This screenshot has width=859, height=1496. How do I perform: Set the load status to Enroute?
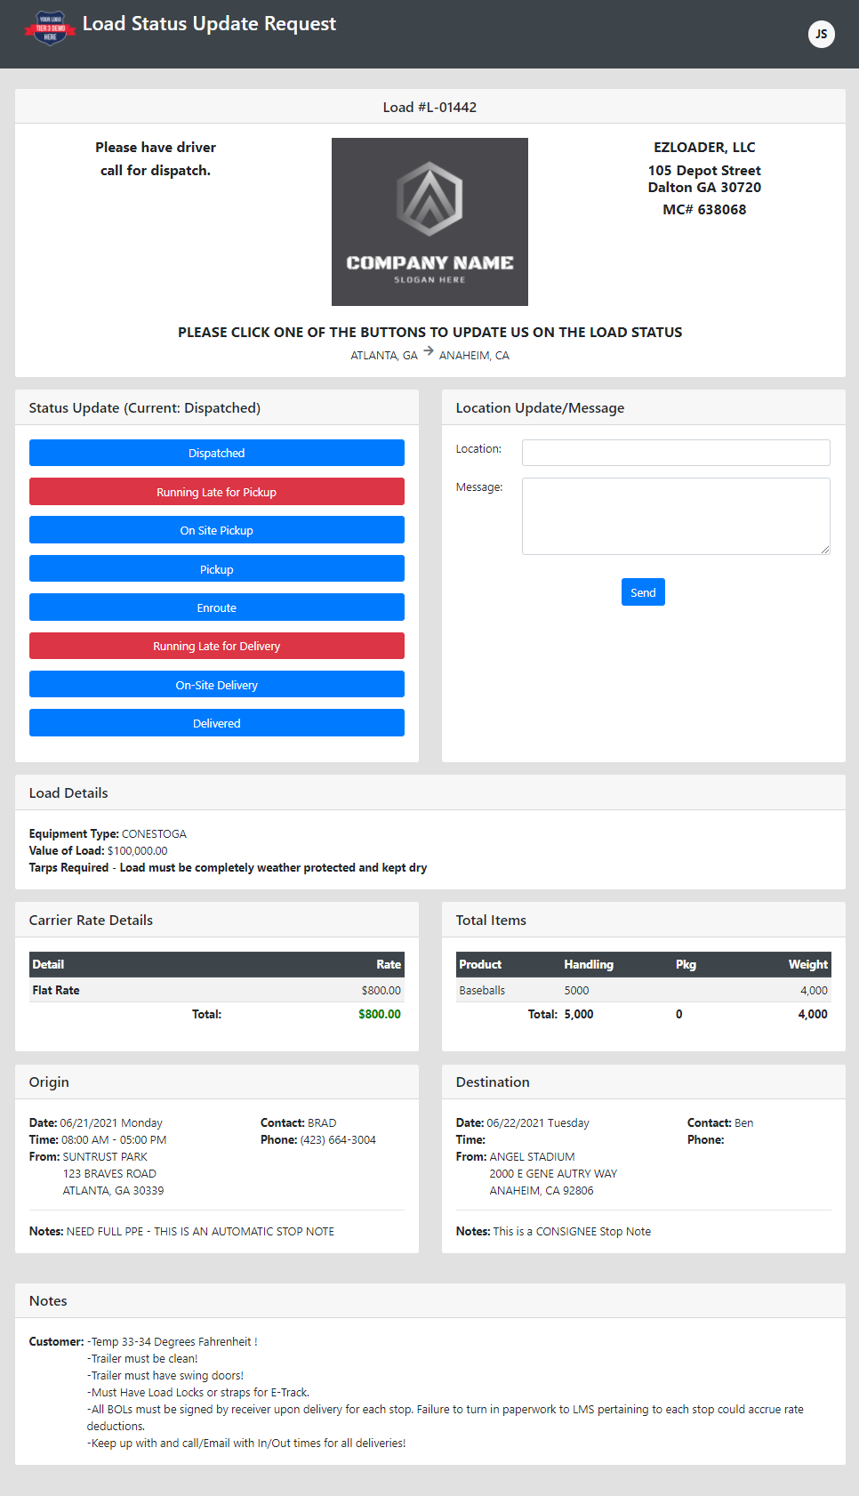click(216, 607)
